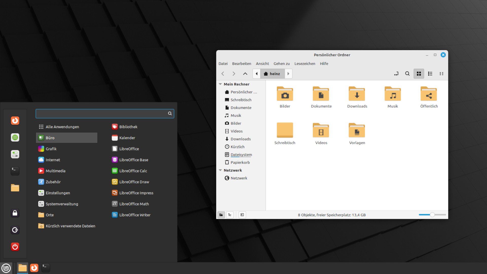Click the lock screen icon in menu
This screenshot has width=487, height=274.
pyautogui.click(x=15, y=213)
